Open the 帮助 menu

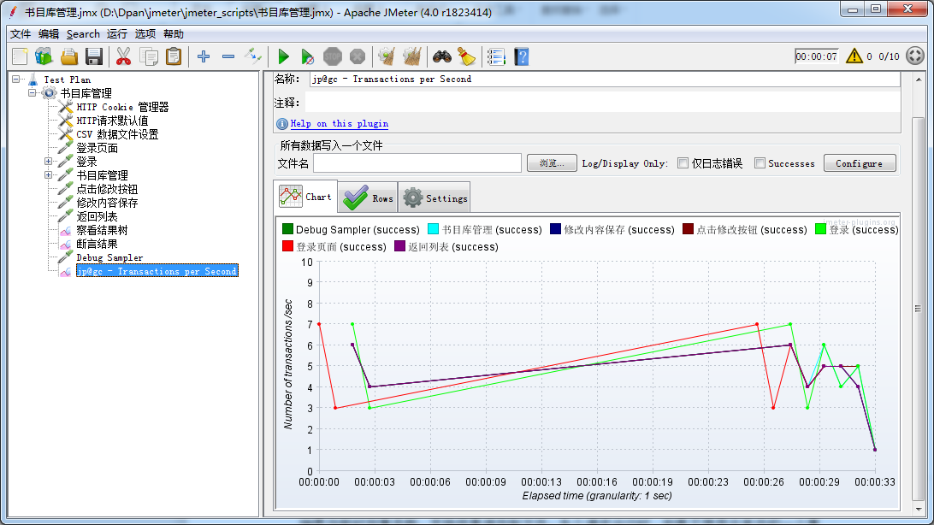click(x=174, y=34)
